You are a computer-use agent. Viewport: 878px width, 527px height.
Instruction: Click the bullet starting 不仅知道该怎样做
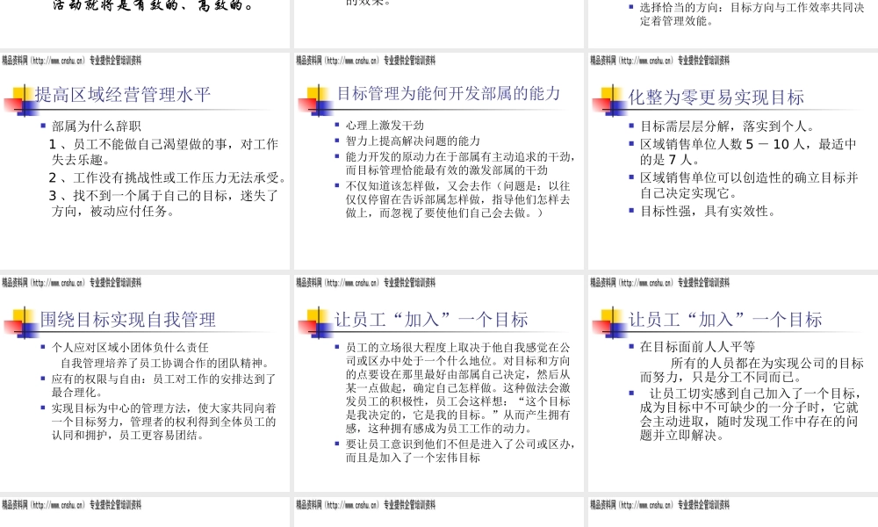458,199
